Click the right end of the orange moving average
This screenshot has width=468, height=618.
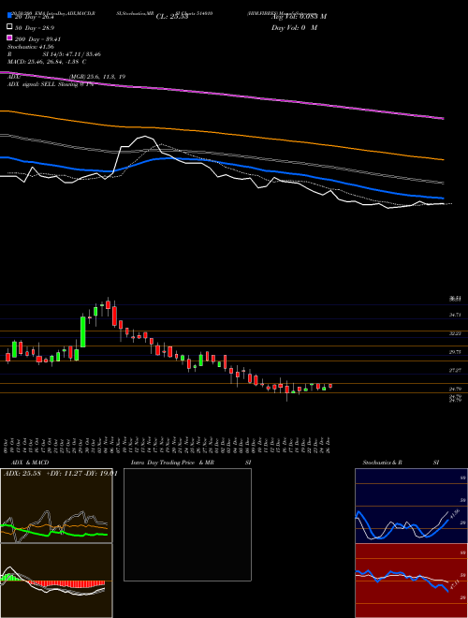[442, 159]
